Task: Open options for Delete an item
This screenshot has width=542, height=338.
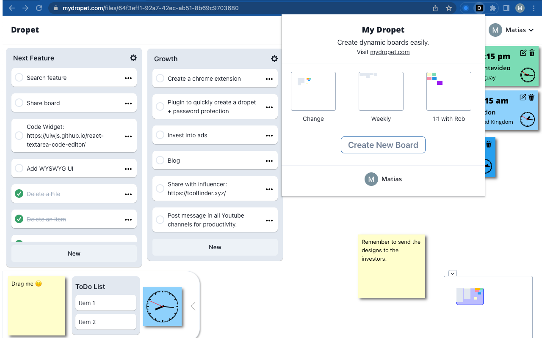Action: tap(128, 220)
